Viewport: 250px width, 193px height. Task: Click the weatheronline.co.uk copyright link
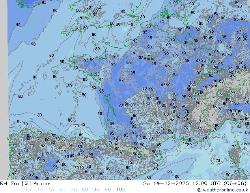tap(222, 190)
